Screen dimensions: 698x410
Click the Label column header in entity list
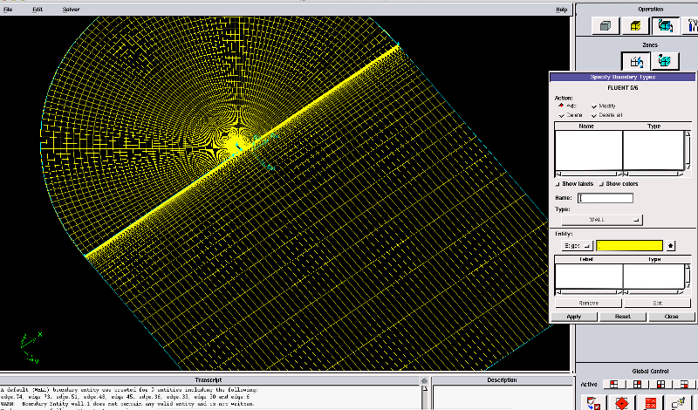coord(586,259)
